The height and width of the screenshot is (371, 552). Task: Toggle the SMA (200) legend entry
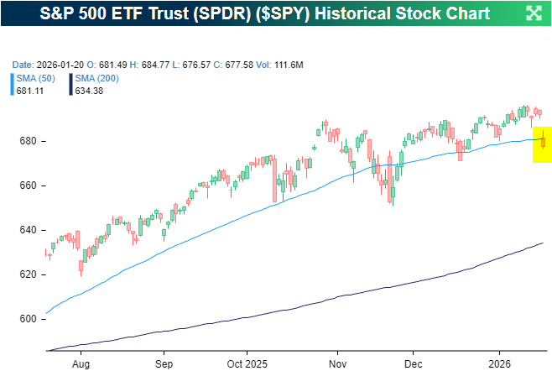(95, 79)
